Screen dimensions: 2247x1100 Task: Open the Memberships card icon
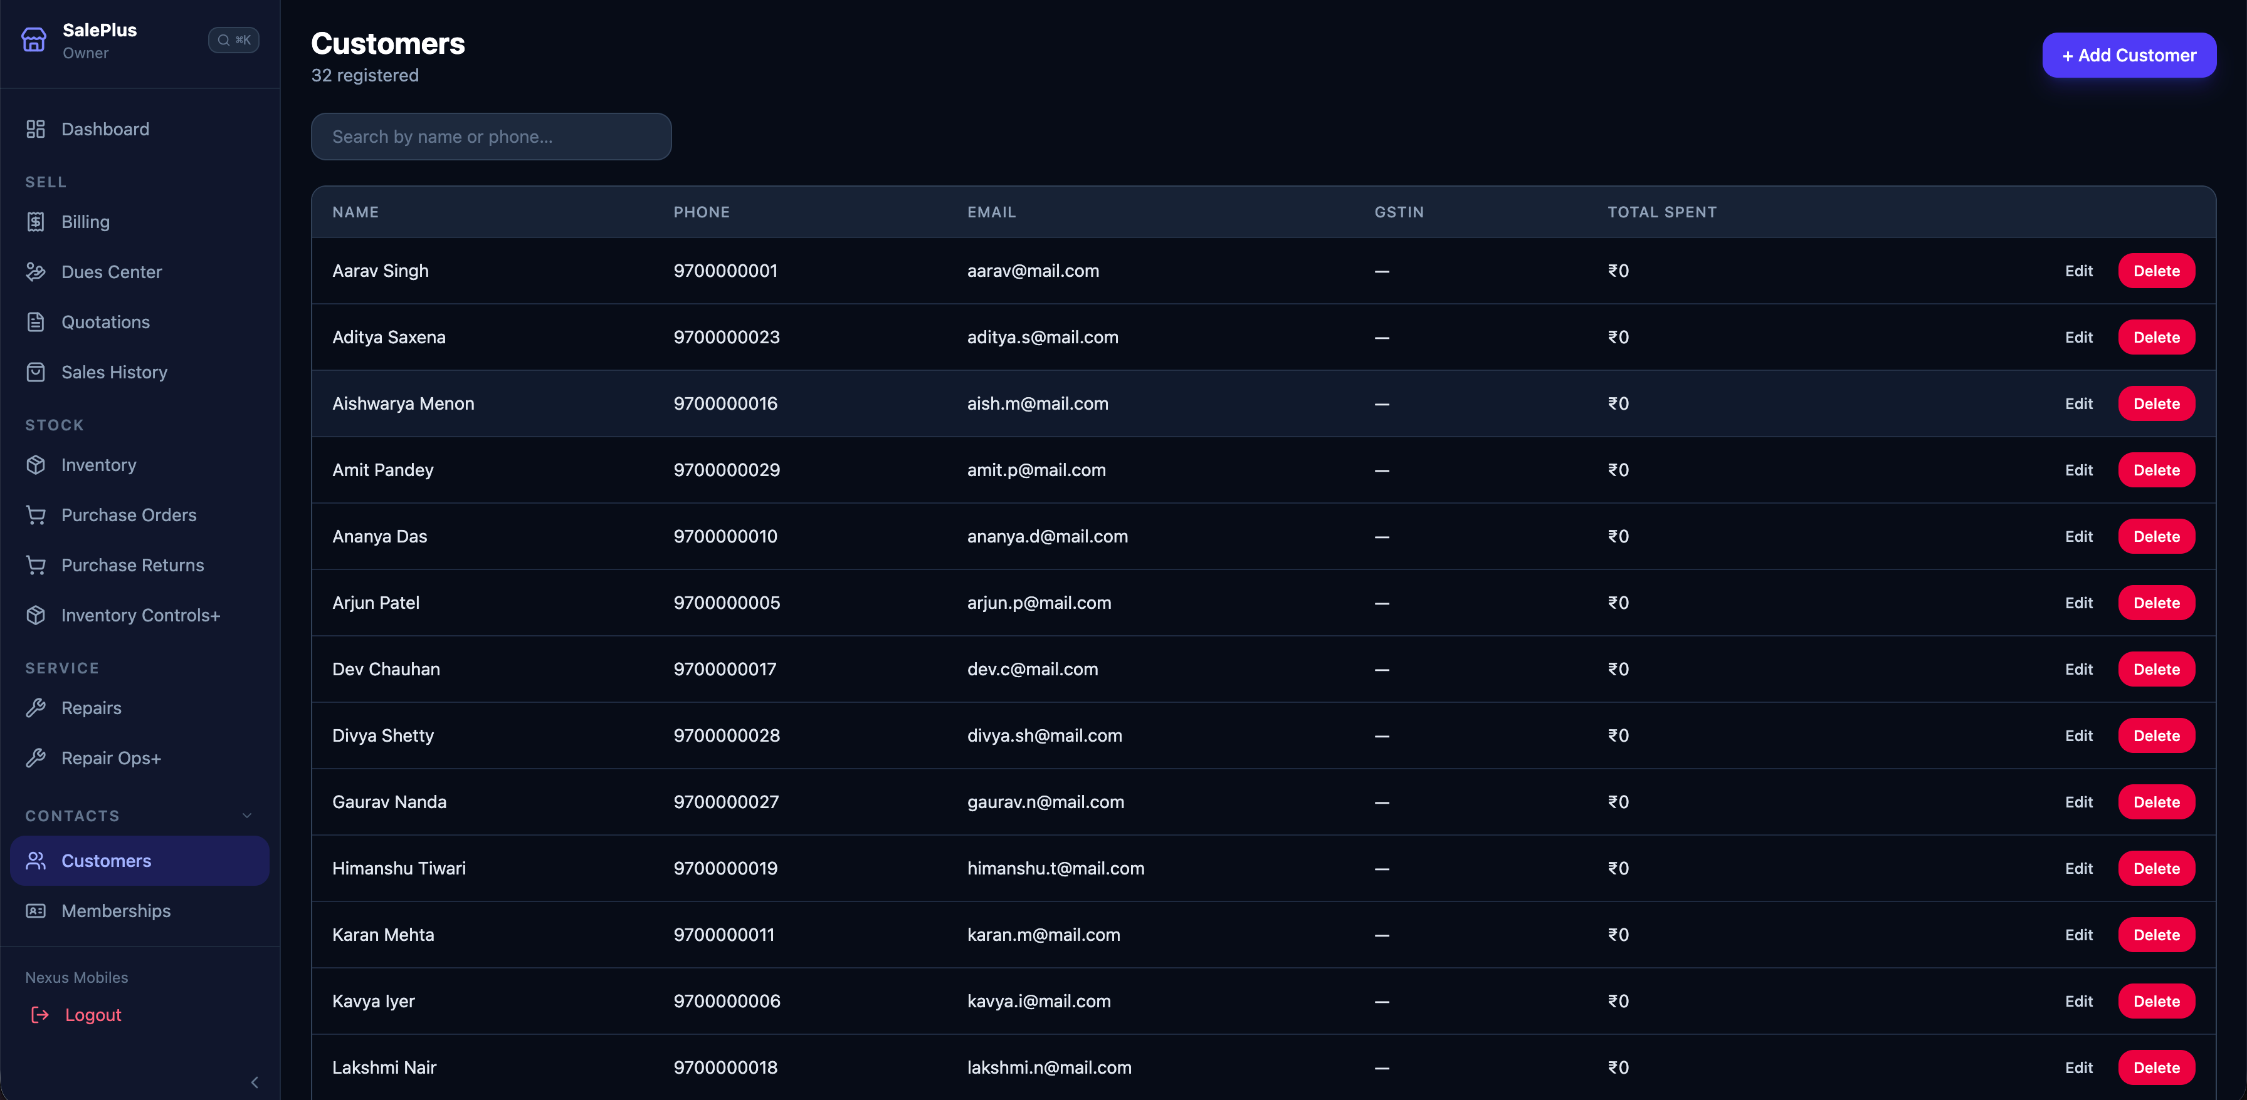(36, 910)
